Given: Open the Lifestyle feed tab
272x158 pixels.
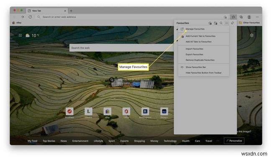Looking at the screenshot, I should (98, 141).
